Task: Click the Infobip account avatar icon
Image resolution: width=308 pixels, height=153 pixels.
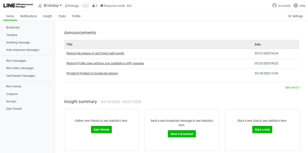Action: 40,6
